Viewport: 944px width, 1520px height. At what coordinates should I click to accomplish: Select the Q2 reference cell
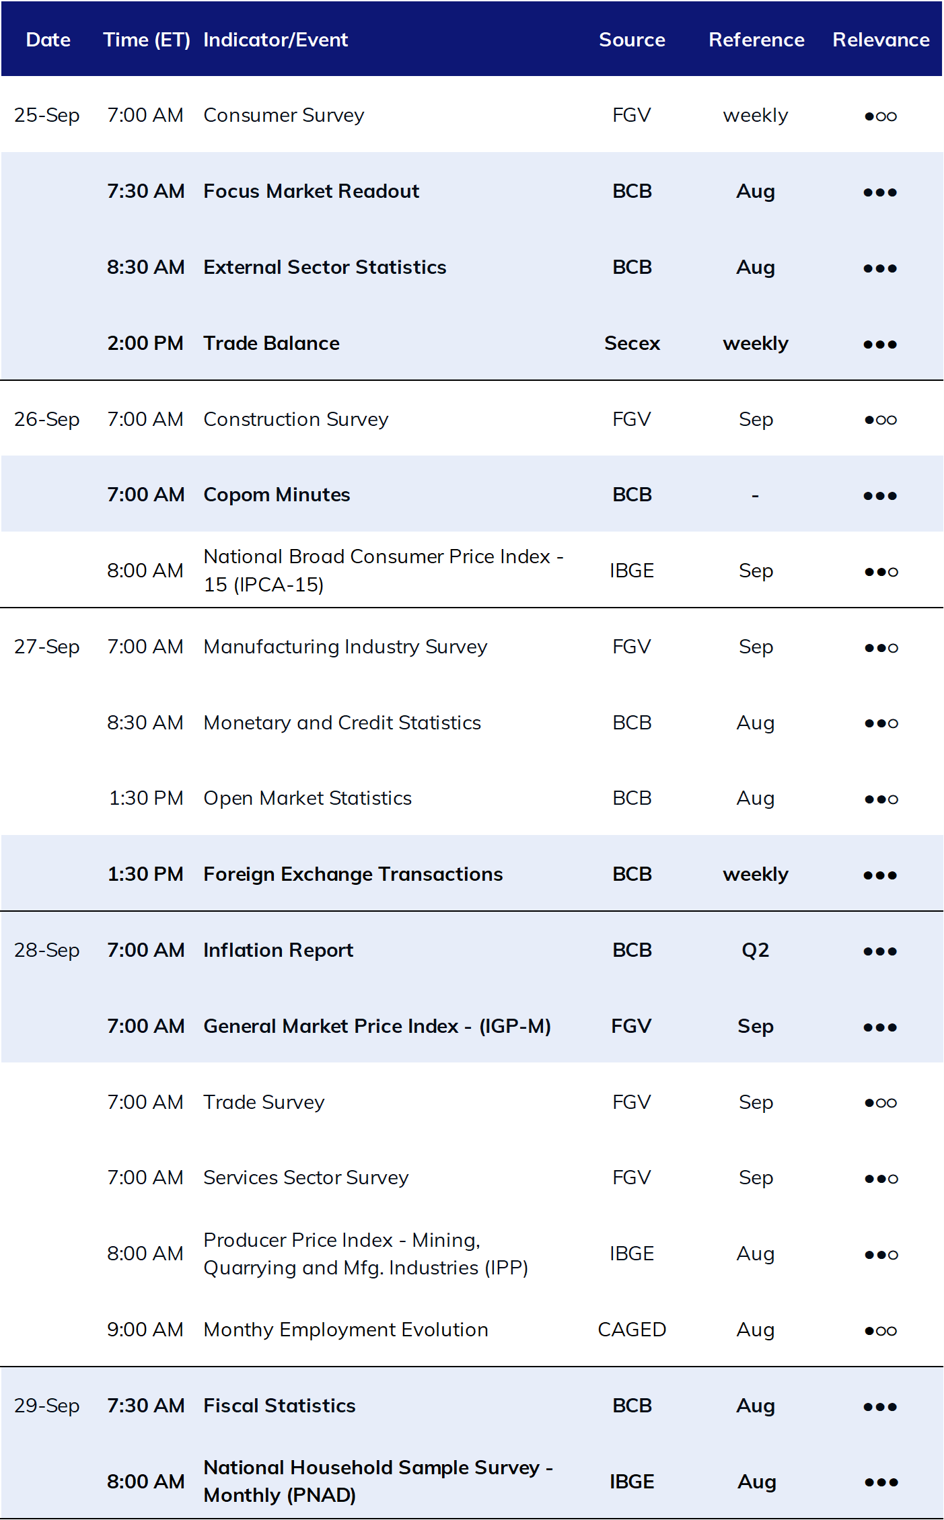pyautogui.click(x=755, y=950)
